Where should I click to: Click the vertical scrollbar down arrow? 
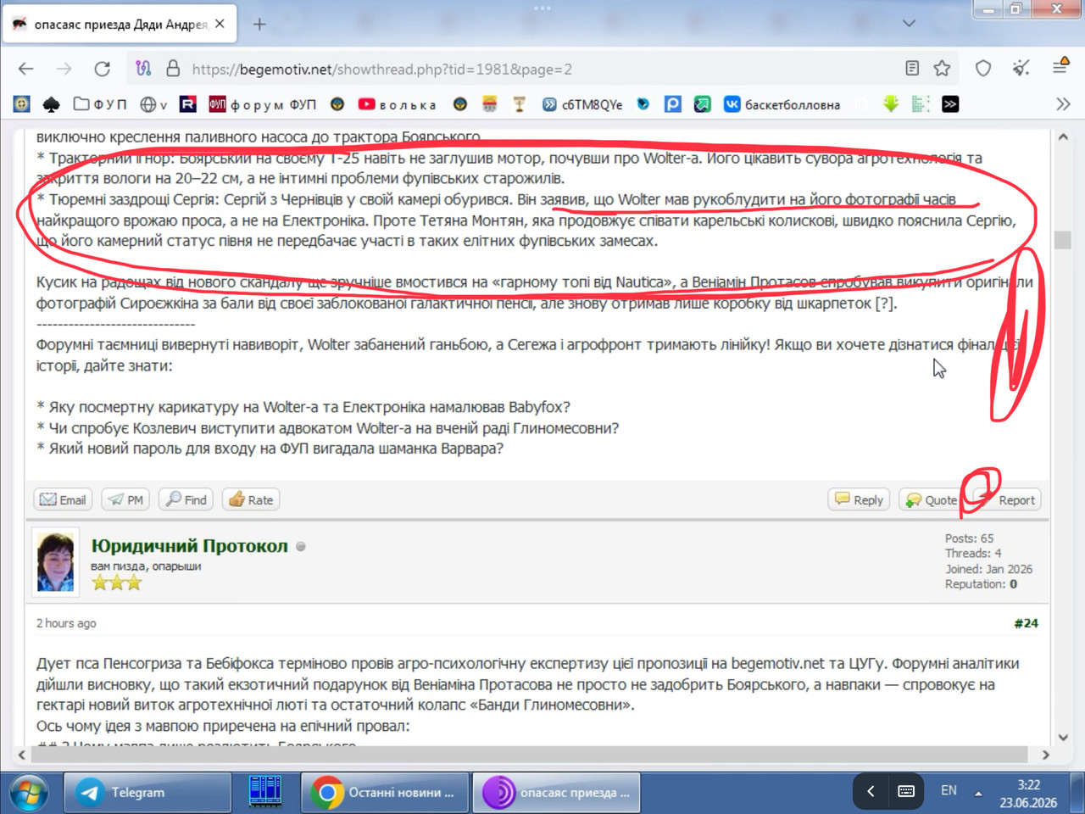[x=1063, y=738]
